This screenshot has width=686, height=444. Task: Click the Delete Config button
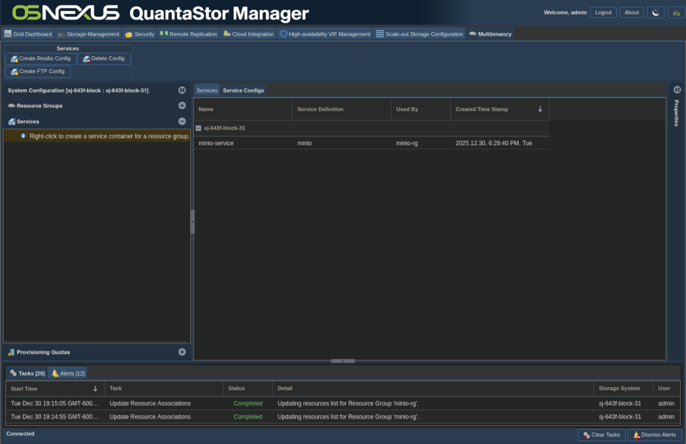click(104, 59)
